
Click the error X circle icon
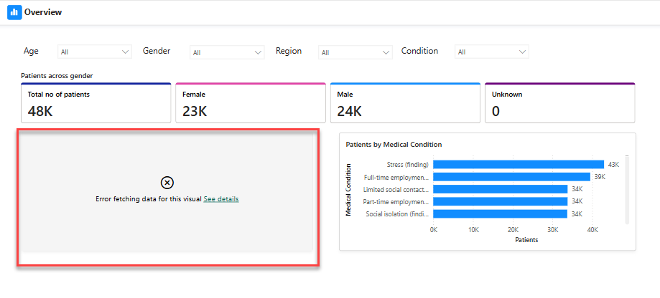click(x=167, y=183)
